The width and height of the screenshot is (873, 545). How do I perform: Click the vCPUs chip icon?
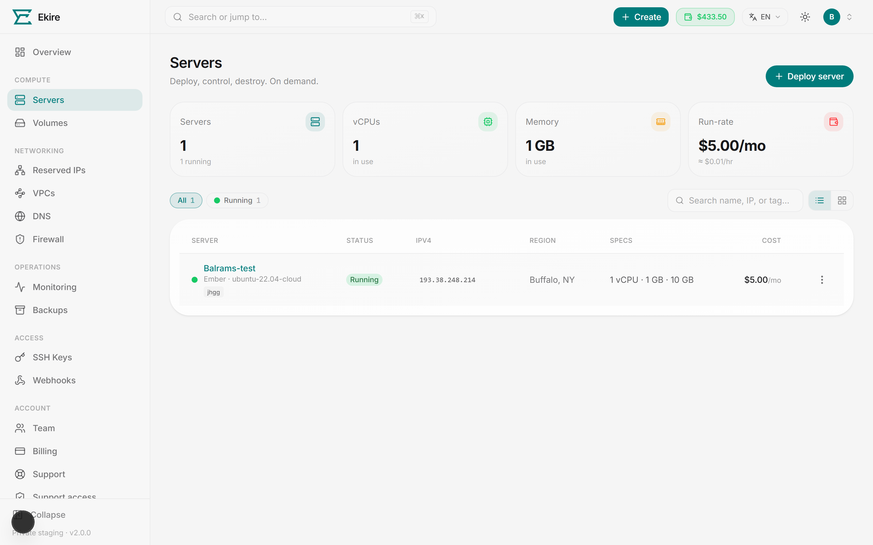click(x=488, y=122)
